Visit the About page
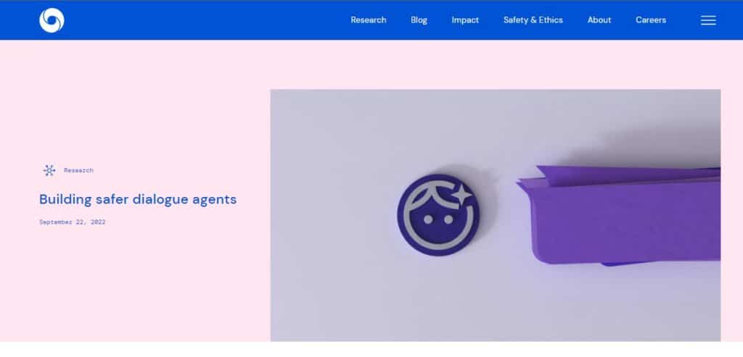 coord(599,20)
